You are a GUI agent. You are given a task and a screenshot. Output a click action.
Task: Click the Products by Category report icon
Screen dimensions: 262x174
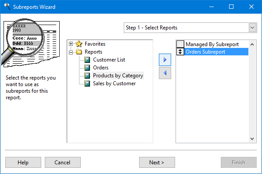87,76
